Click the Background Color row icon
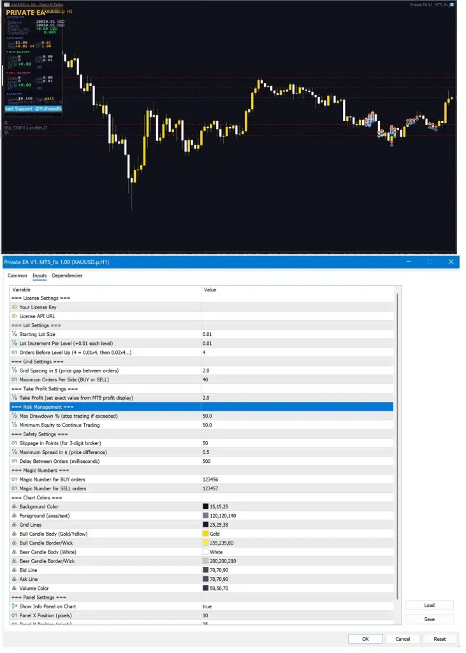Screen dimensions: 466x653 click(14, 507)
